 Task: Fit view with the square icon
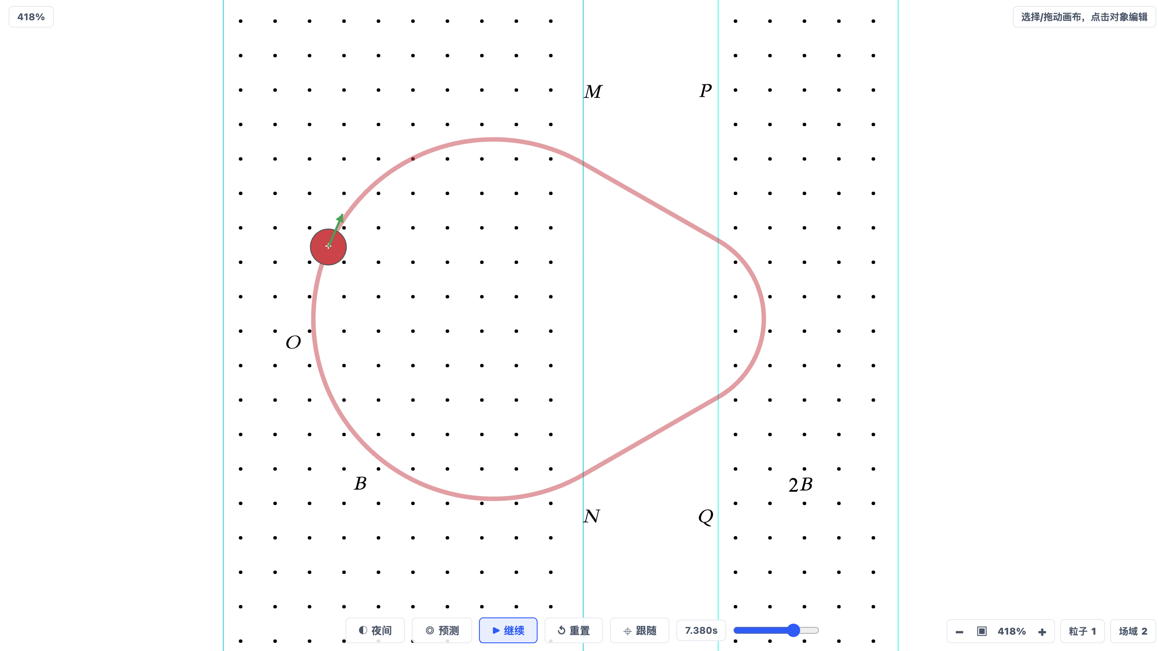(x=982, y=631)
